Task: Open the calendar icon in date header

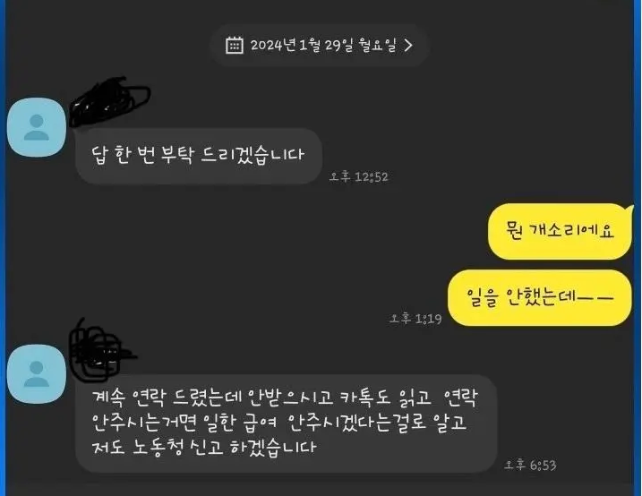Action: coord(235,45)
